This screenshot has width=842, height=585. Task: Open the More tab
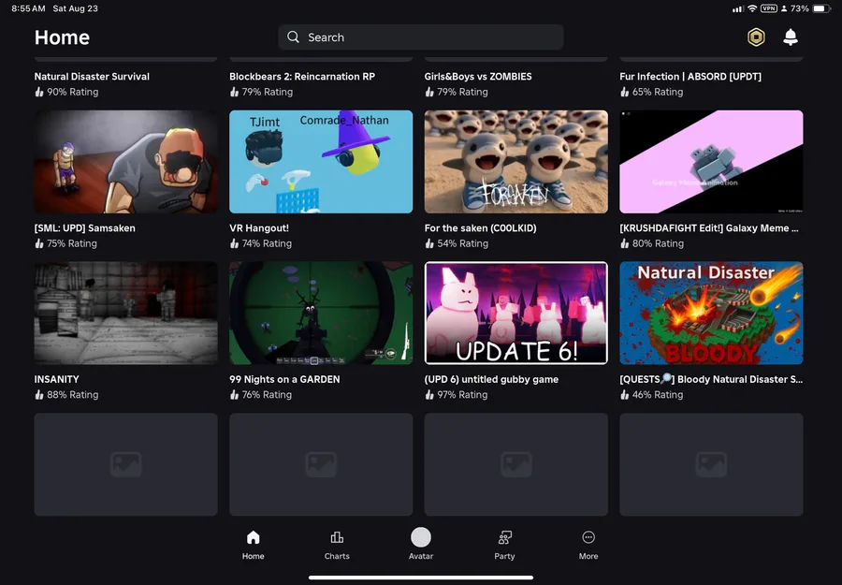point(588,545)
